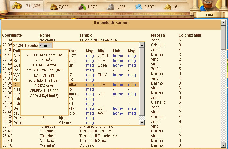Click the sulfur pile resource icon
228x149 pixels.
(x=167, y=7)
